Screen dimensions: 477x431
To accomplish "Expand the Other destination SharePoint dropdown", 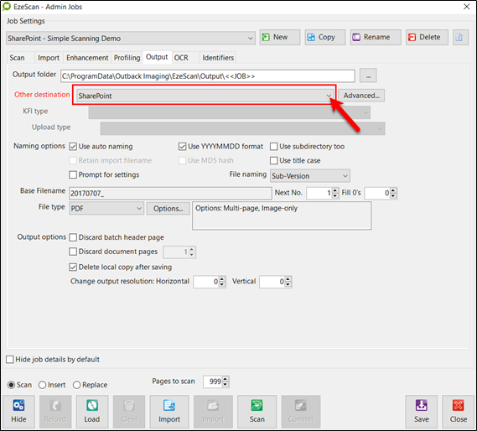I will click(x=204, y=96).
